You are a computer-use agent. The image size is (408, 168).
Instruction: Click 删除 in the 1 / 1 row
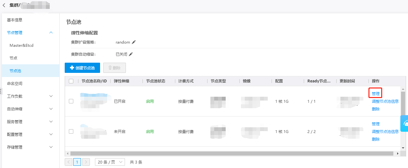[375, 109]
